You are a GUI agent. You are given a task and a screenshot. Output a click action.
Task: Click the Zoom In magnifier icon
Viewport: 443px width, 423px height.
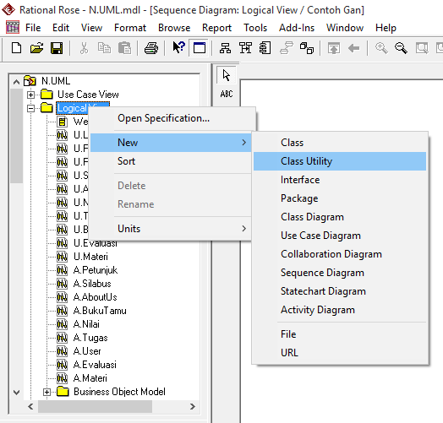[381, 48]
